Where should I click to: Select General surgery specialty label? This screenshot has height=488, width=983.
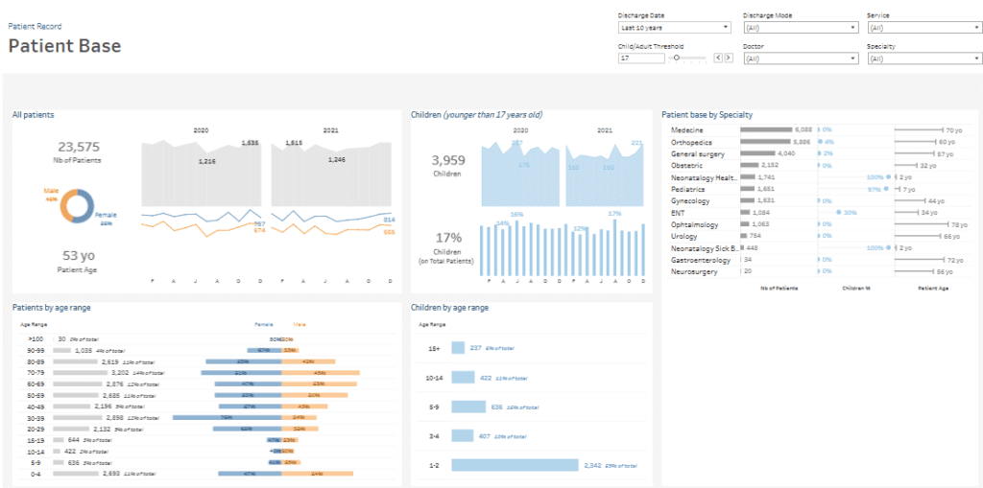(698, 153)
